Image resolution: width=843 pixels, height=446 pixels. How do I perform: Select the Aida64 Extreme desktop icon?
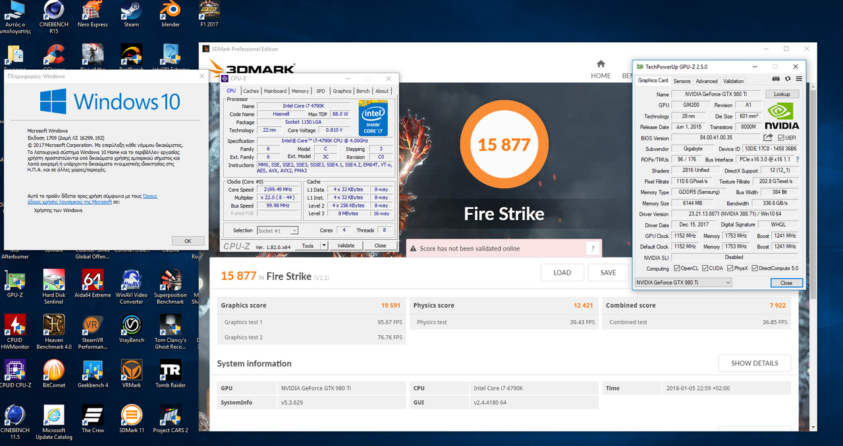tap(93, 284)
